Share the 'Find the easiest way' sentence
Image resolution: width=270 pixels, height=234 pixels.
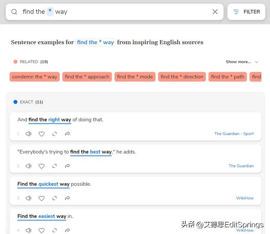click(67, 230)
